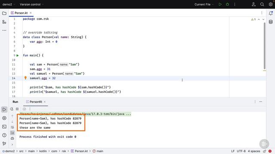Open the Notifications bell icon
275x154 pixels.
point(271,13)
